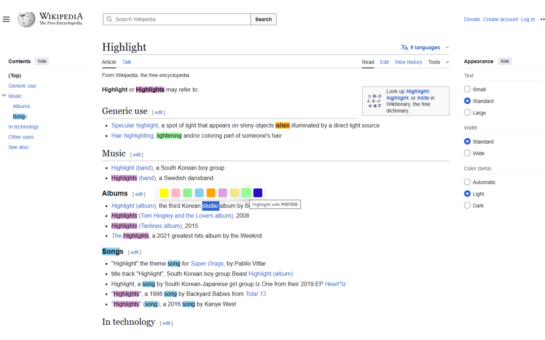Edit the Generic use section

coord(159,112)
